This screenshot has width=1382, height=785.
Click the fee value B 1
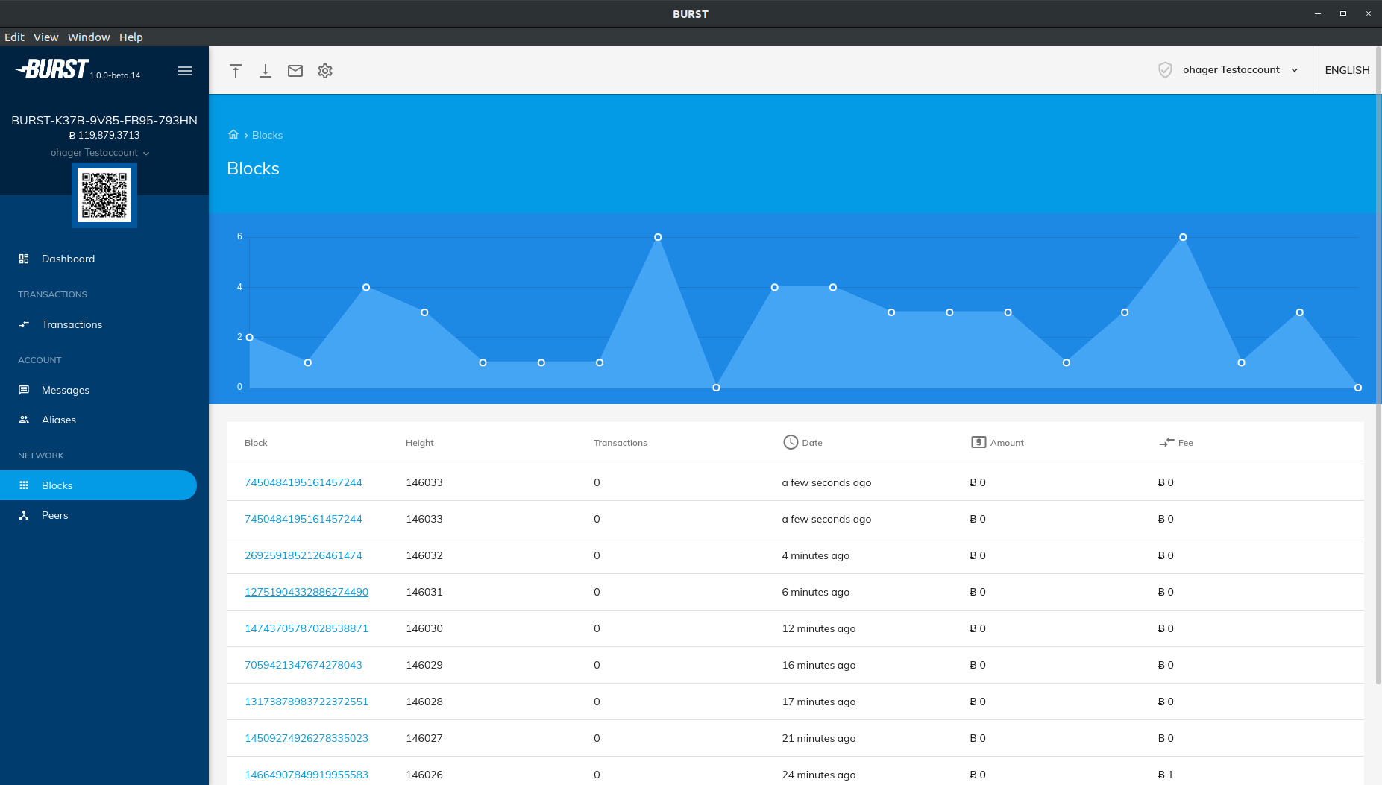pyautogui.click(x=1165, y=775)
